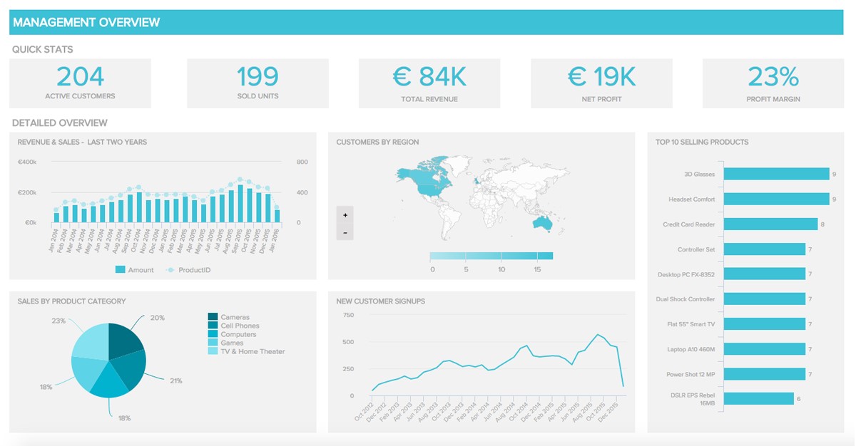Select the TV & Home Theater legend label
The width and height of the screenshot is (856, 446).
[253, 351]
